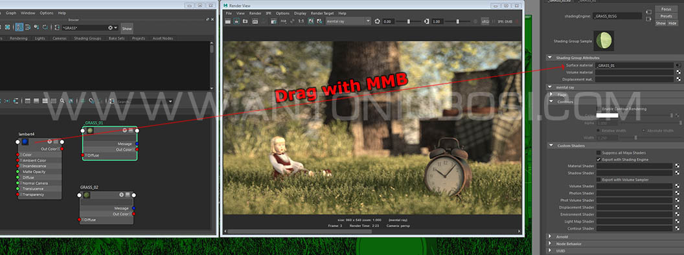The height and width of the screenshot is (255, 684).
Task: Click the checker icon beside Volume material
Action: pos(678,72)
